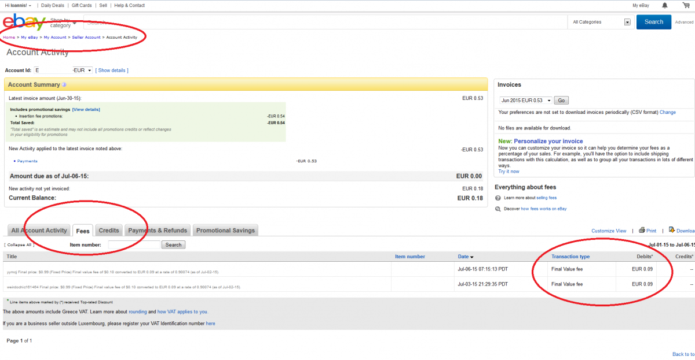The height and width of the screenshot is (360, 695).
Task: Open the Payments & Refunds tab
Action: pos(158,231)
